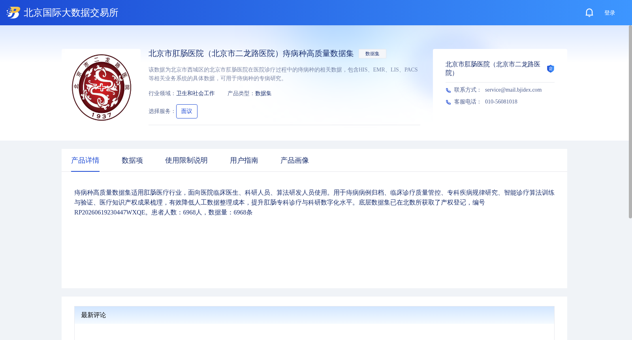
Task: Click the 客服电话 label
Action: (x=467, y=102)
